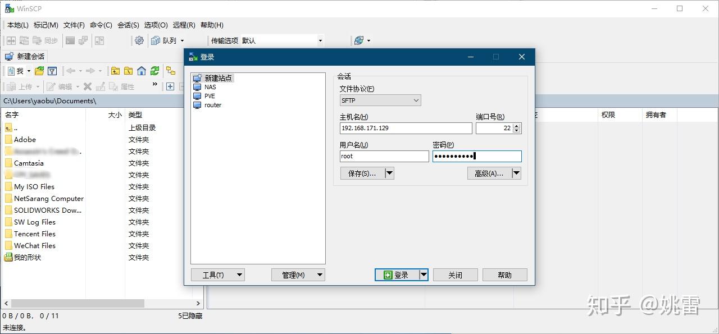Expand the 登录 button dropdown arrow
This screenshot has width=719, height=334.
tap(424, 274)
